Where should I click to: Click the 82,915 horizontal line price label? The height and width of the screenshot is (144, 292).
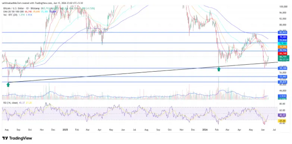point(283,32)
